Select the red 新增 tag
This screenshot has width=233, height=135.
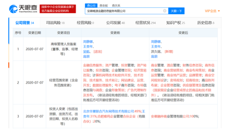point(169,52)
